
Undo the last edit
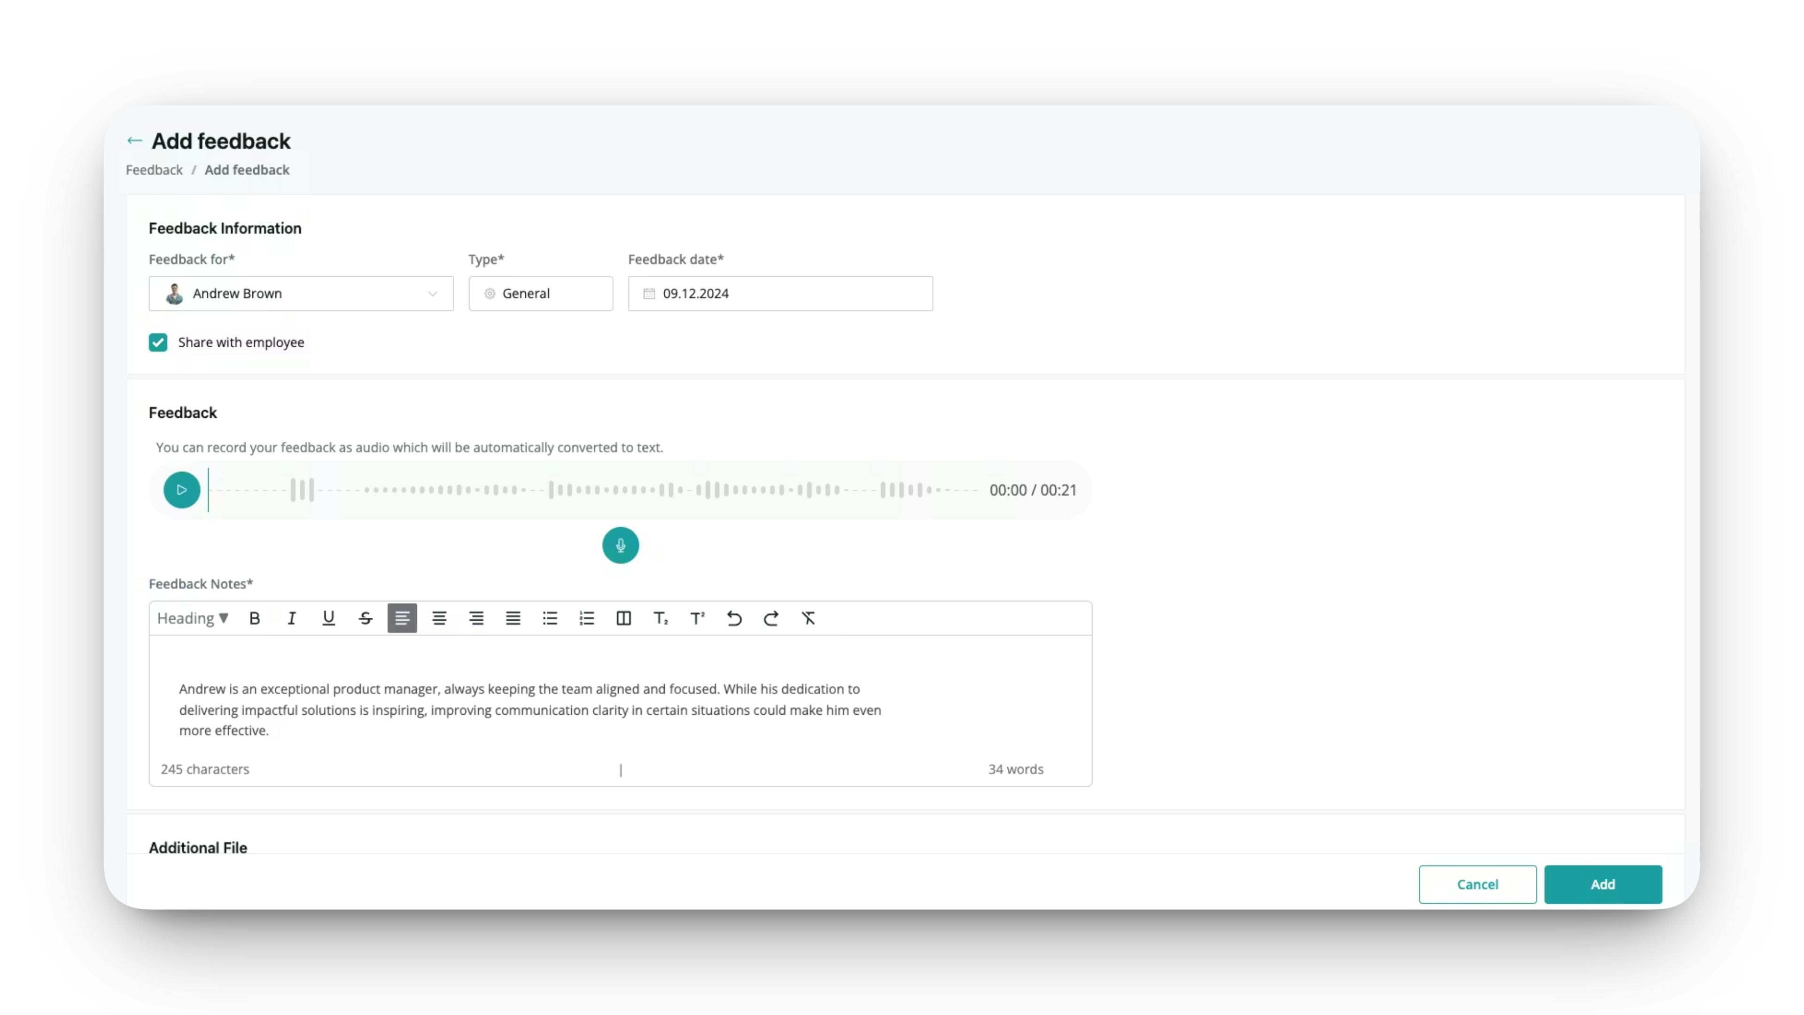[734, 618]
